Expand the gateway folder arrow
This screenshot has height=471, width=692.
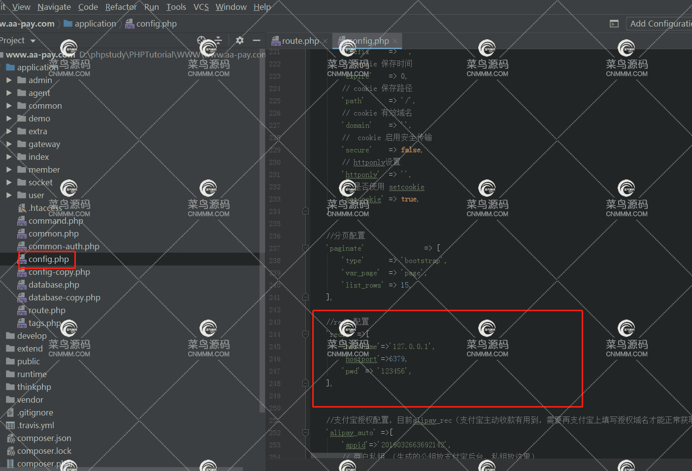pyautogui.click(x=9, y=144)
